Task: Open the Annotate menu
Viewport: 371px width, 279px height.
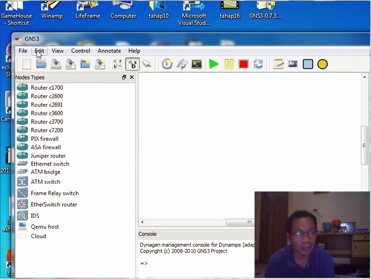Action: (109, 51)
